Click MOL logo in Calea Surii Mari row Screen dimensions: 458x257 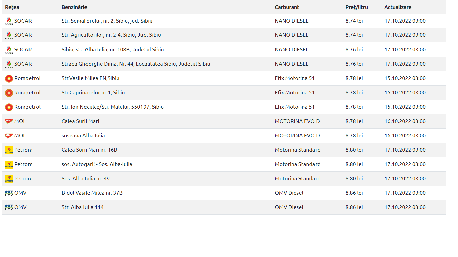(9, 121)
